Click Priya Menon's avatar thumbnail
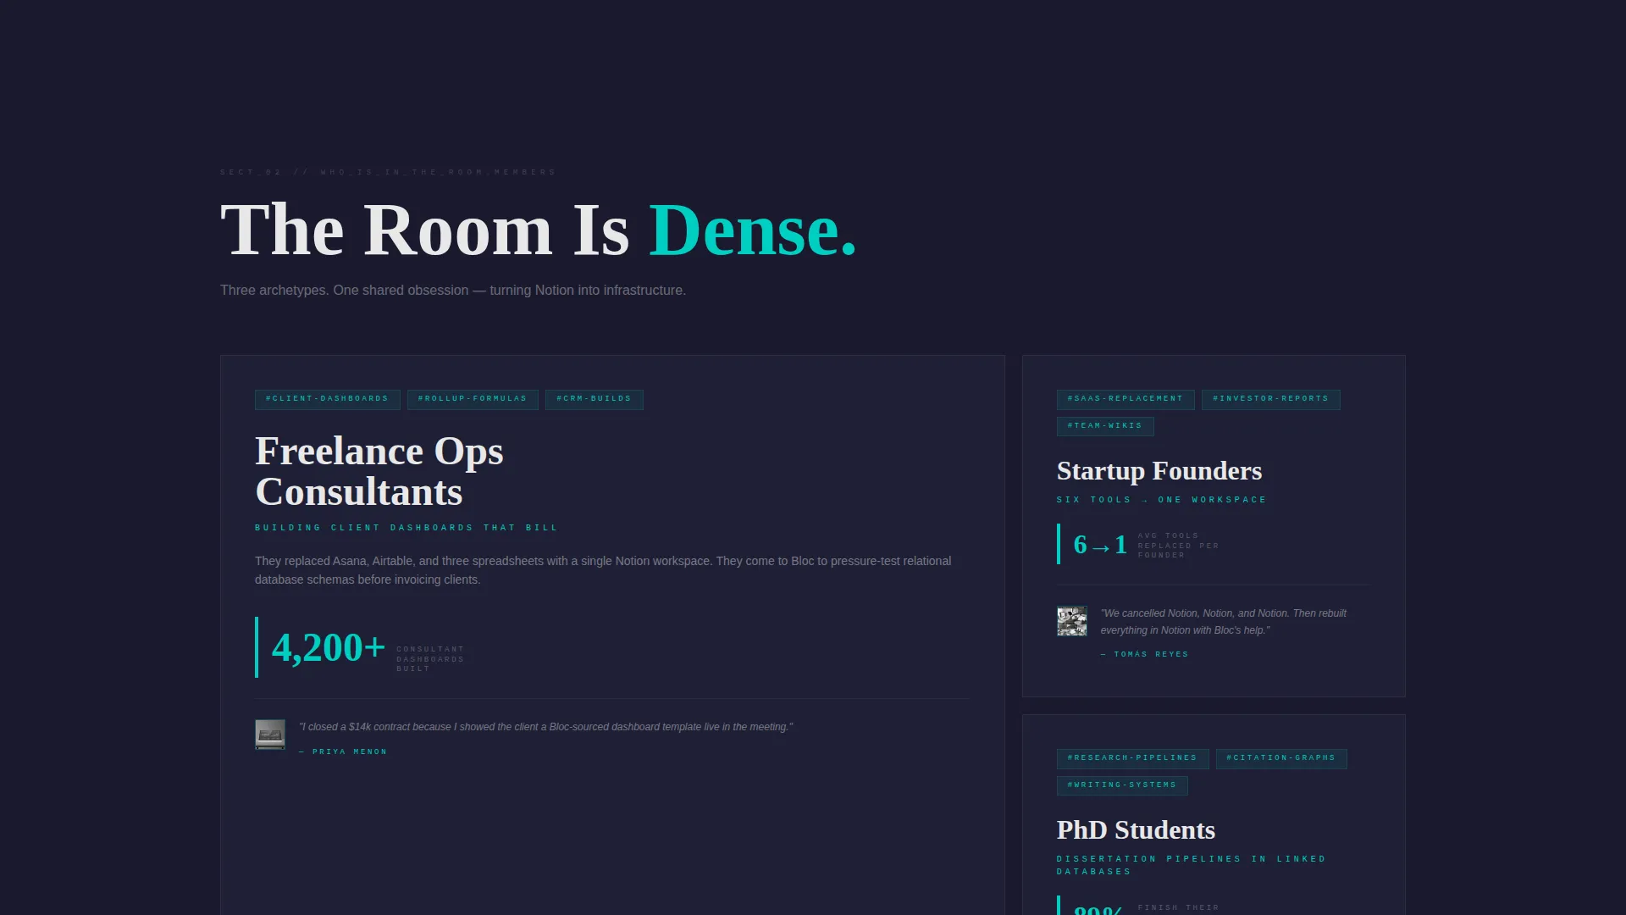The height and width of the screenshot is (915, 1626). click(270, 735)
